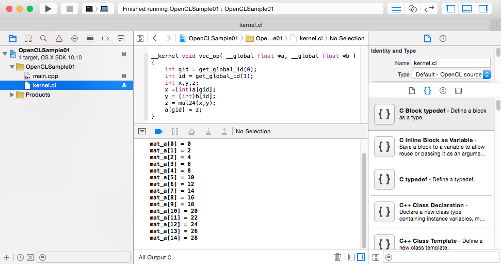Toggle the Debug area visibility
The image size is (501, 264).
click(x=467, y=9)
